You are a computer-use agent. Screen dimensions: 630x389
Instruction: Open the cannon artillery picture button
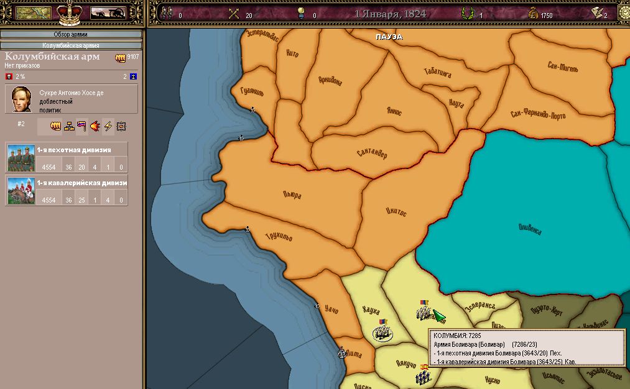click(108, 13)
